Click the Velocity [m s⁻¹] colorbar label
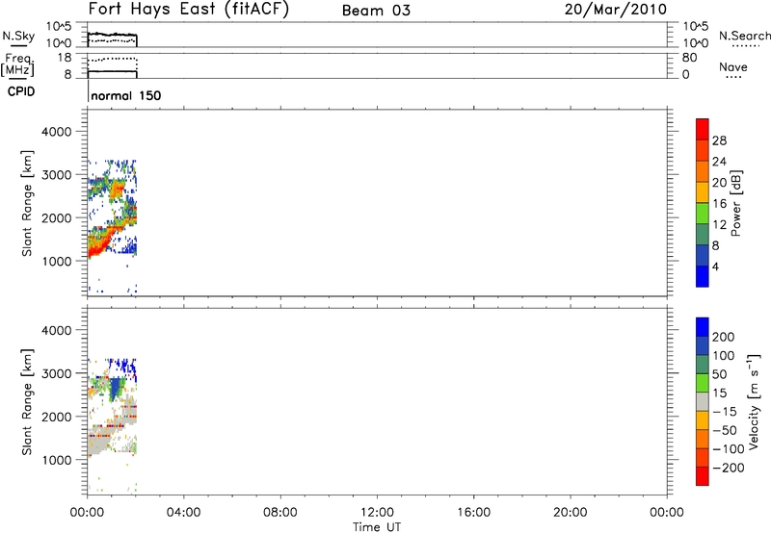Image resolution: width=771 pixels, height=533 pixels. 753,401
